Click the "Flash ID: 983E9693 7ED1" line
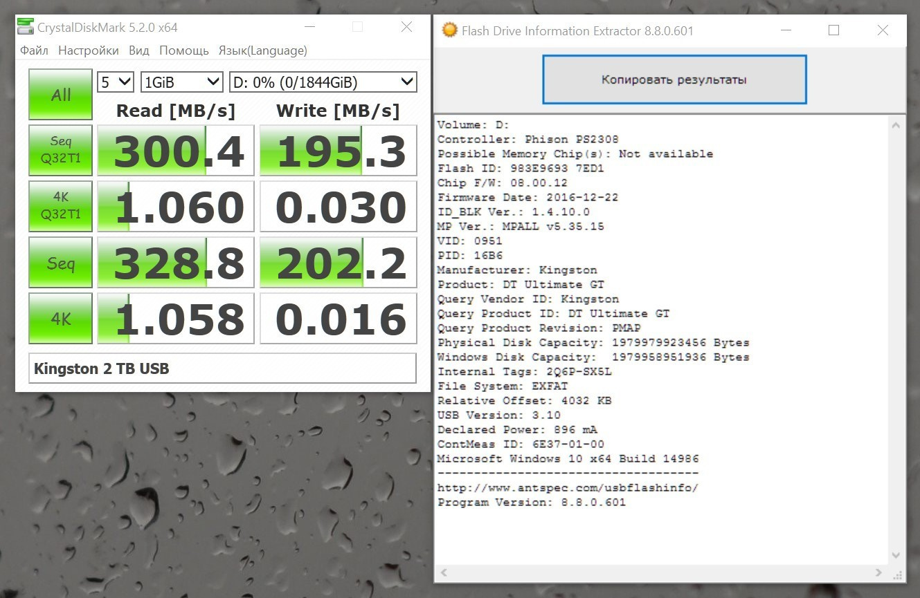 tap(521, 169)
